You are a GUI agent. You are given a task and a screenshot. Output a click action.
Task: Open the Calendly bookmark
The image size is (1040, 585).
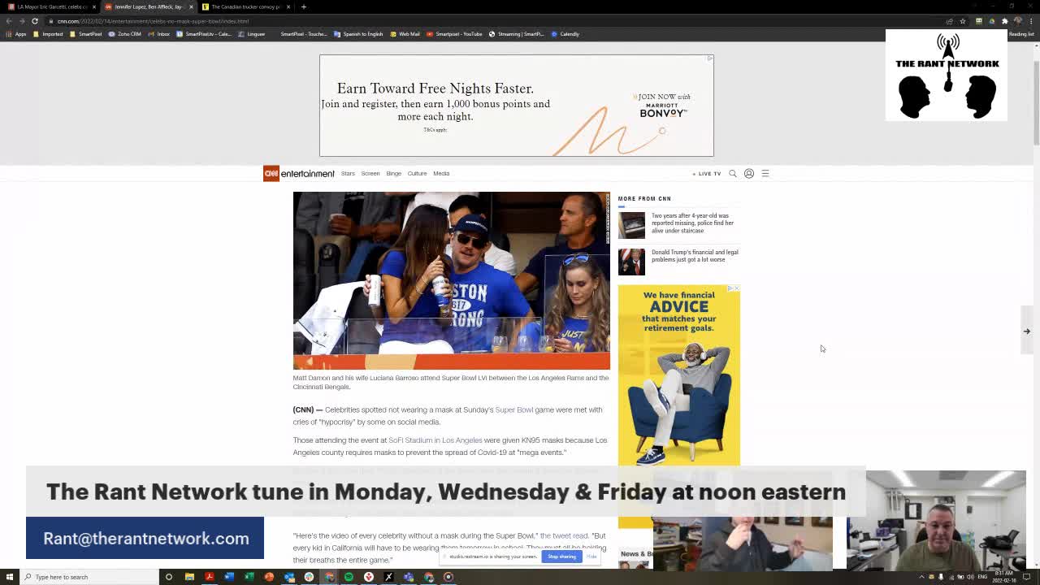565,34
